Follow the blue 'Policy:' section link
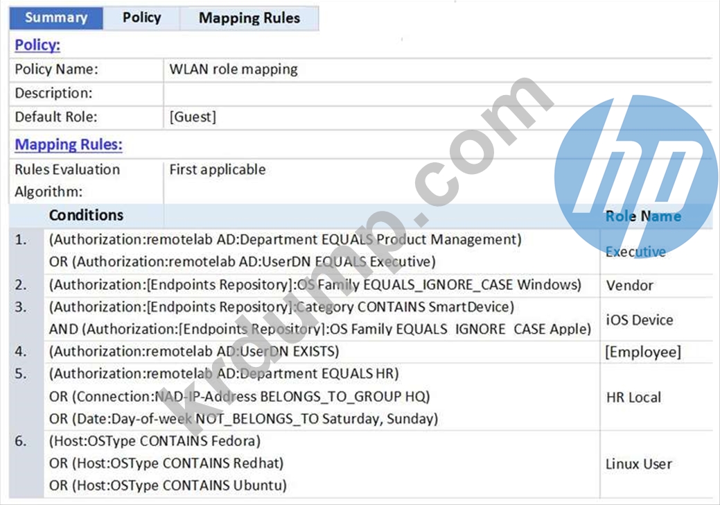 (37, 45)
